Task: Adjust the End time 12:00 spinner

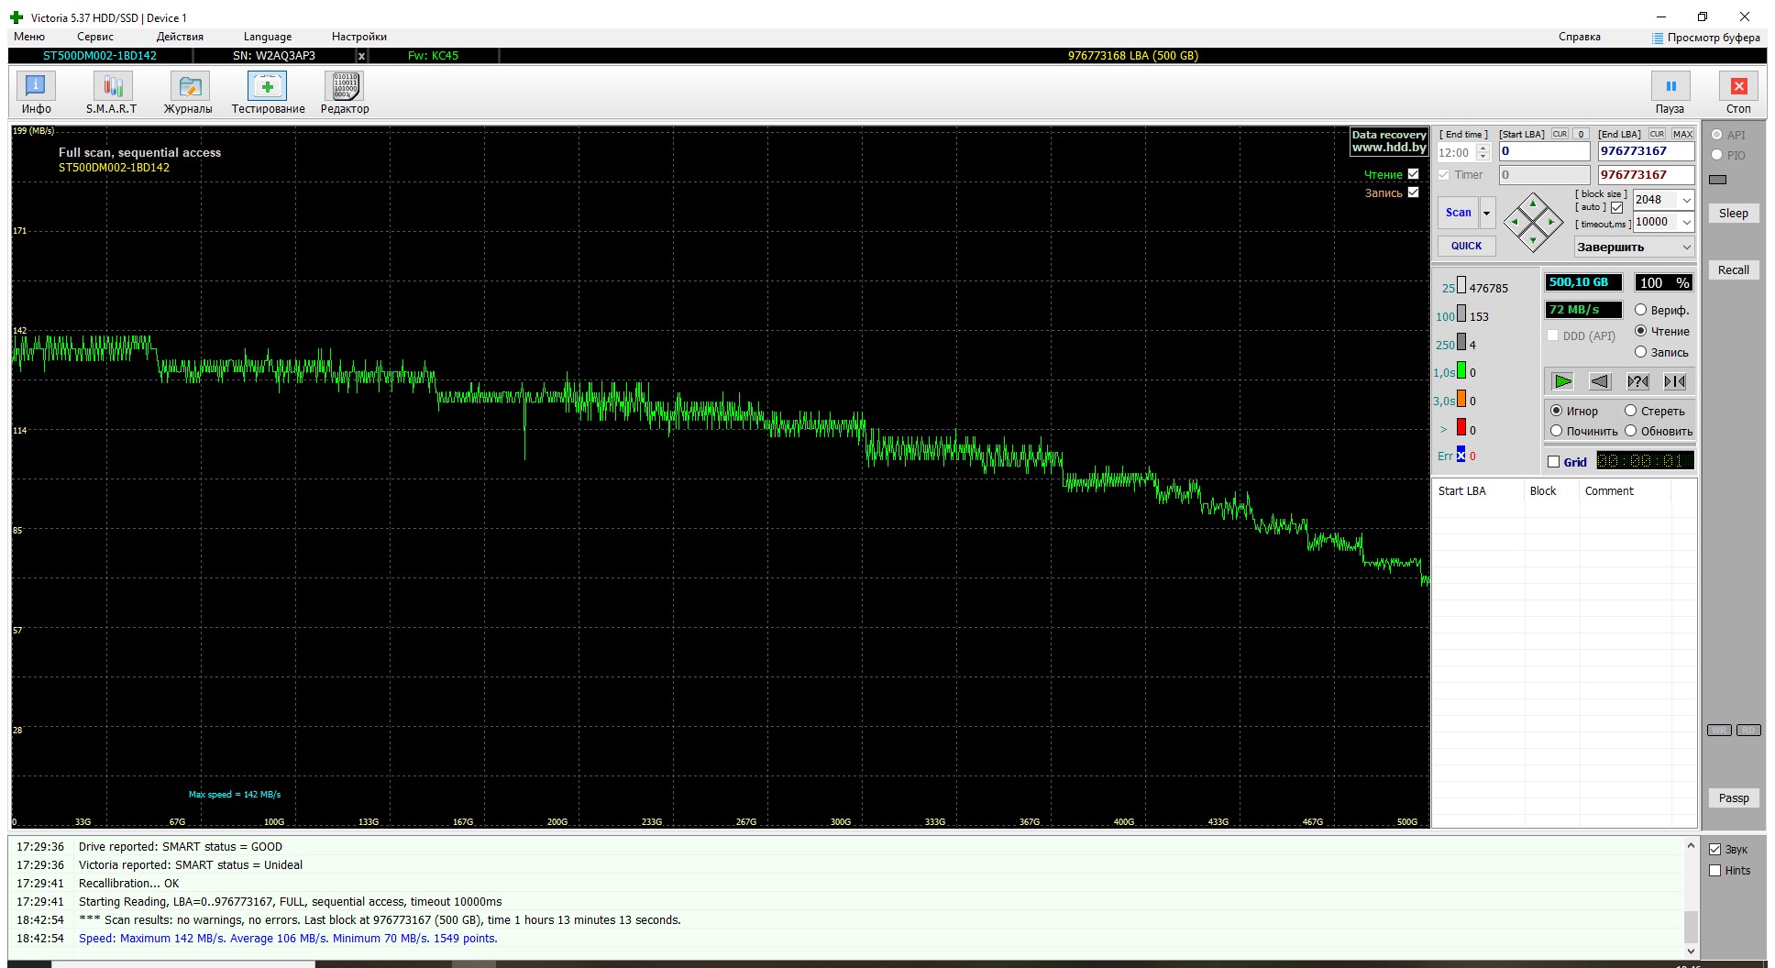Action: click(x=1483, y=152)
